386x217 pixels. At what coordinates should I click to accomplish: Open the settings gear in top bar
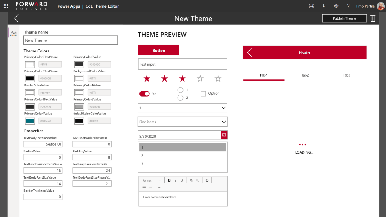pos(336,6)
